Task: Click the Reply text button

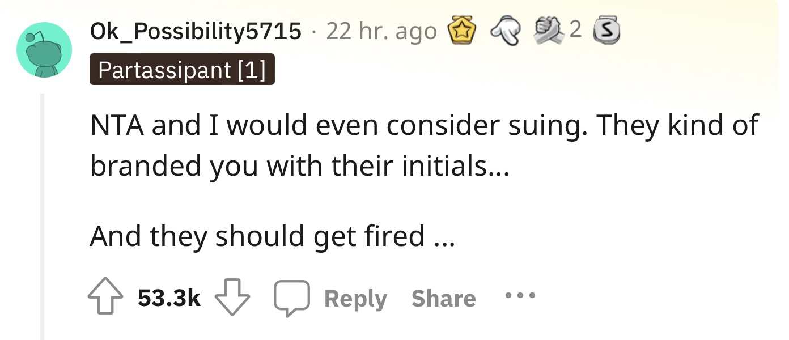Action: [x=355, y=299]
